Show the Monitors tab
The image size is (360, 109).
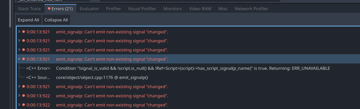[x=173, y=9]
